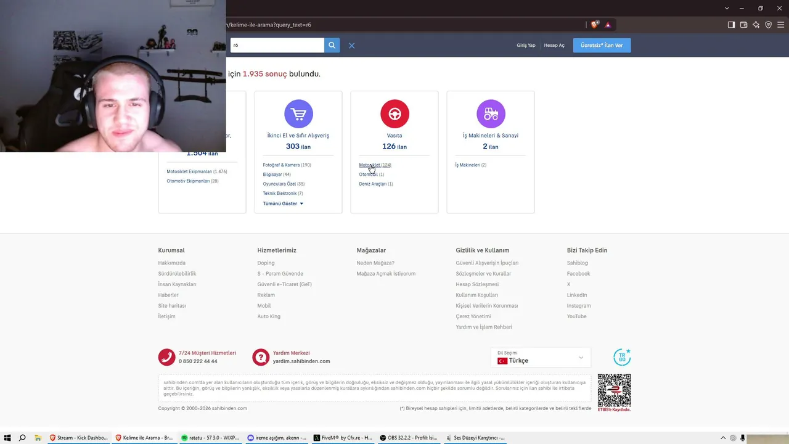Click the red question mark help icon
The width and height of the screenshot is (789, 444).
261,357
